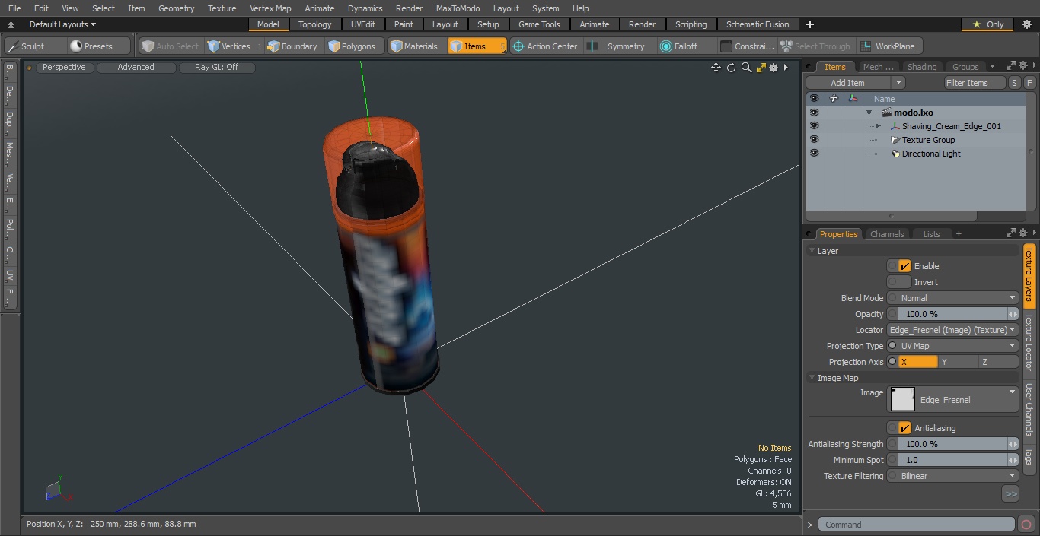The width and height of the screenshot is (1040, 536).
Task: Open the Blend Mode dropdown
Action: tap(958, 298)
